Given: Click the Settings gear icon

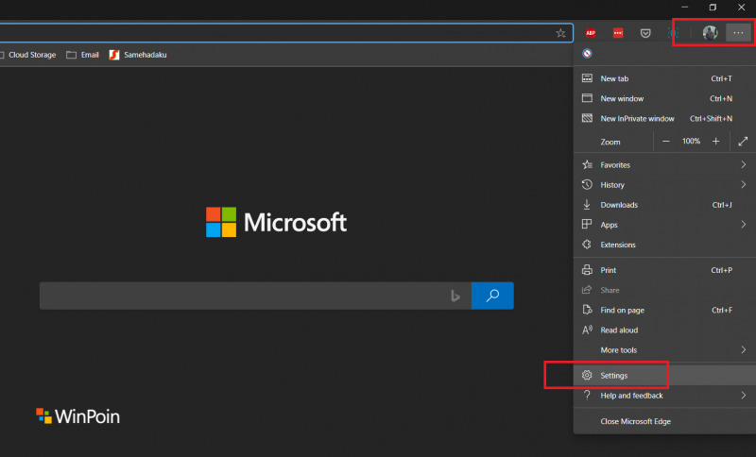Looking at the screenshot, I should (587, 375).
